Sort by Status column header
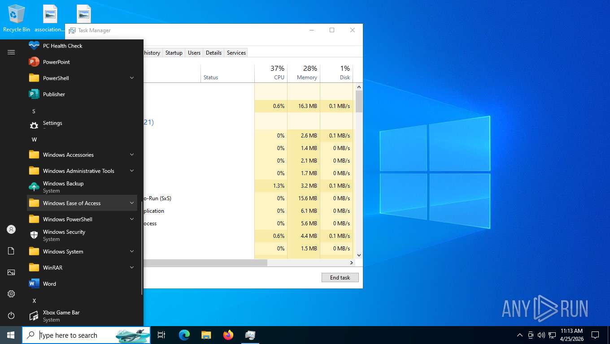 227,73
